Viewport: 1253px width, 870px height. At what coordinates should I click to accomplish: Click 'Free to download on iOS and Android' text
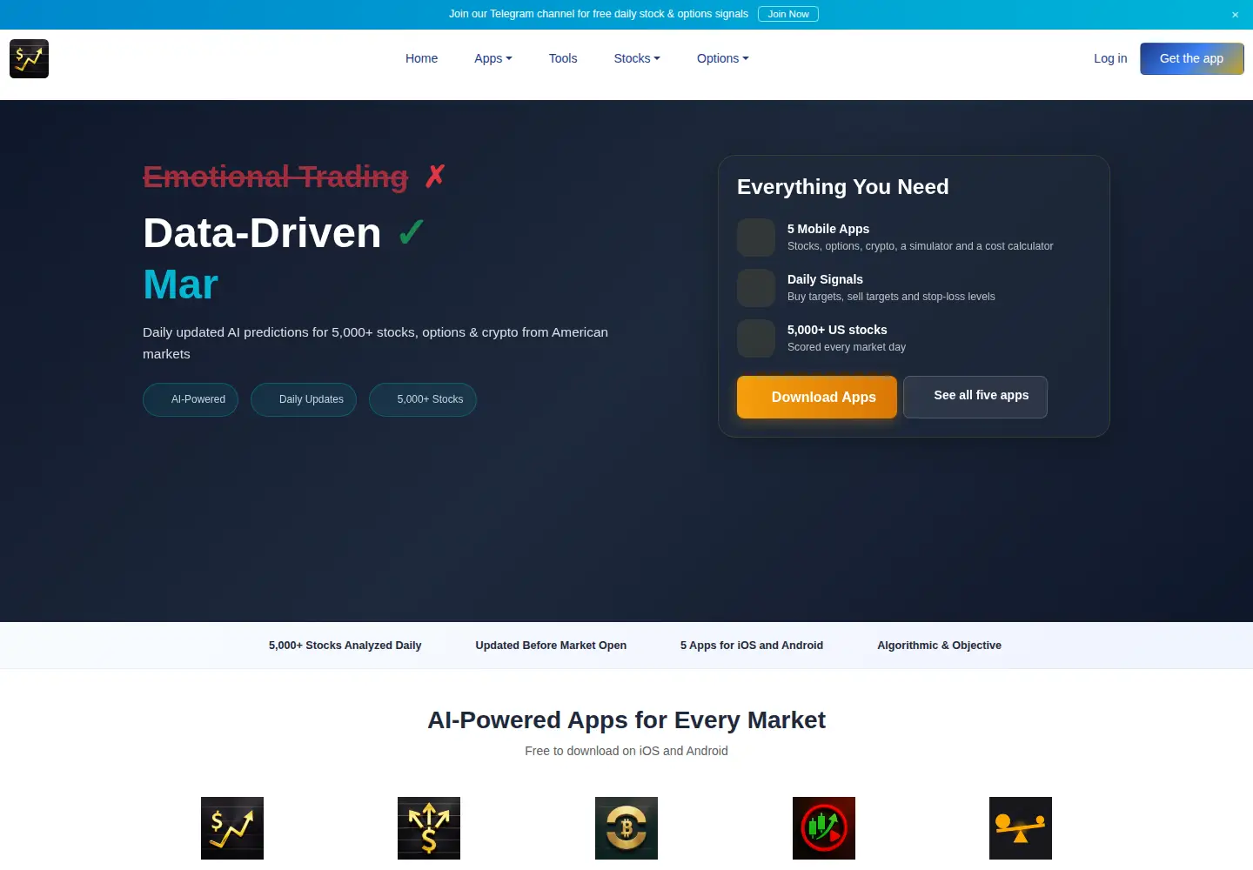(x=626, y=751)
